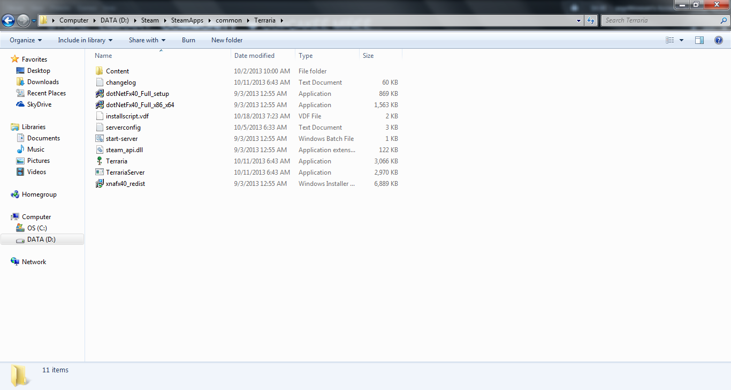731x390 pixels.
Task: Expand the arrow after Terraria in breadcrumb
Action: (x=281, y=20)
